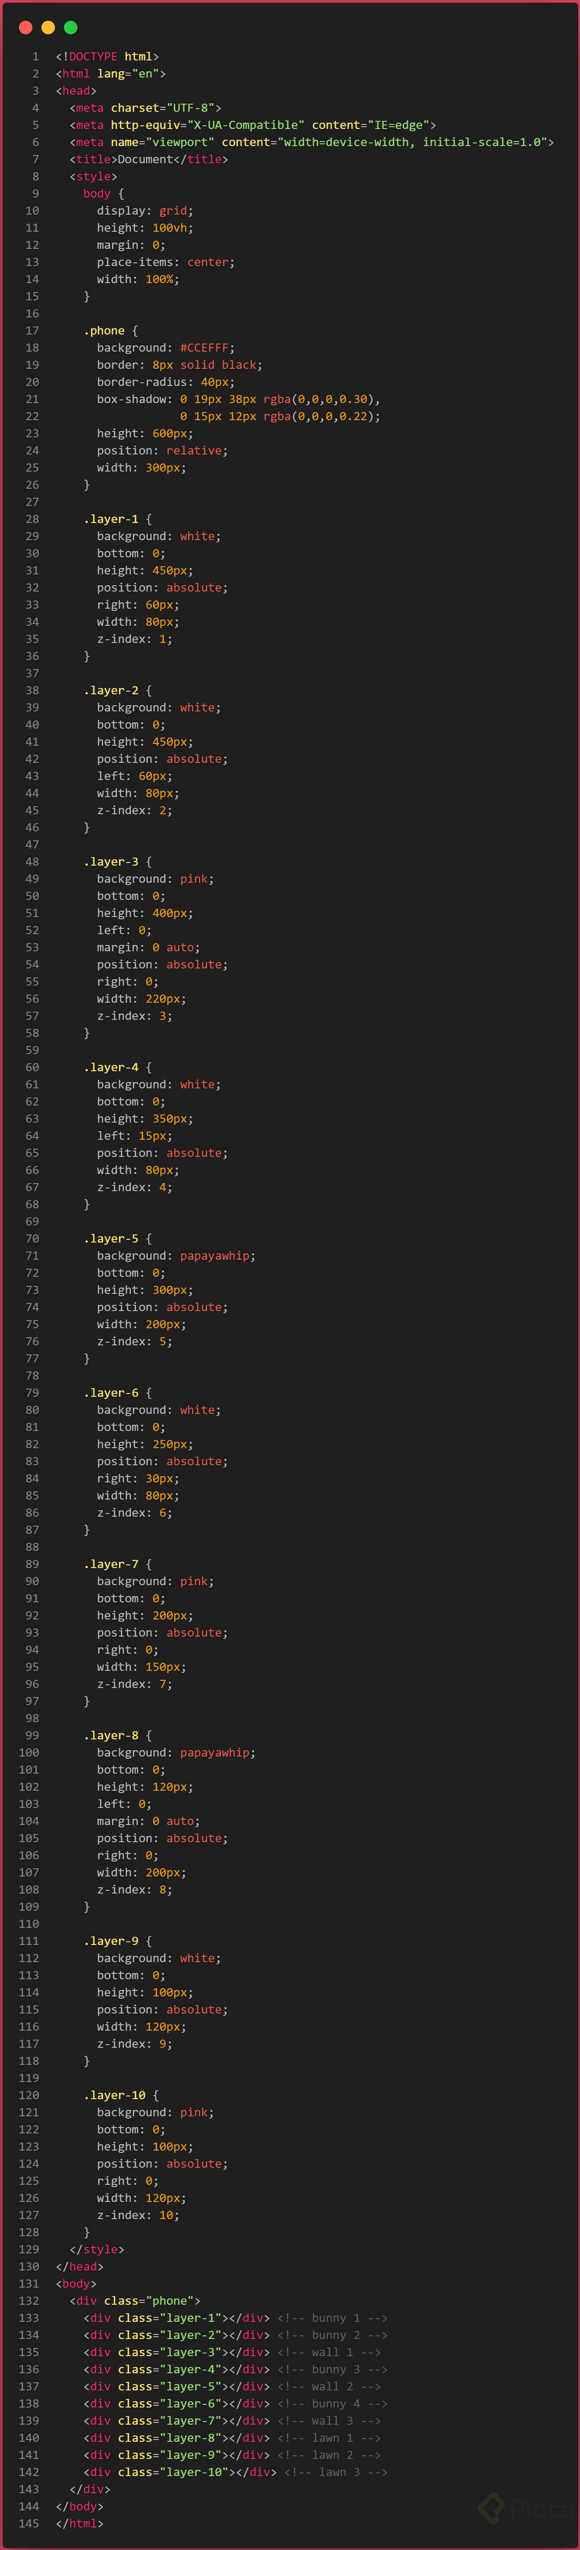This screenshot has height=2550, width=580.
Task: Click the "z-index: 8;" declaration
Action: pos(134,1890)
